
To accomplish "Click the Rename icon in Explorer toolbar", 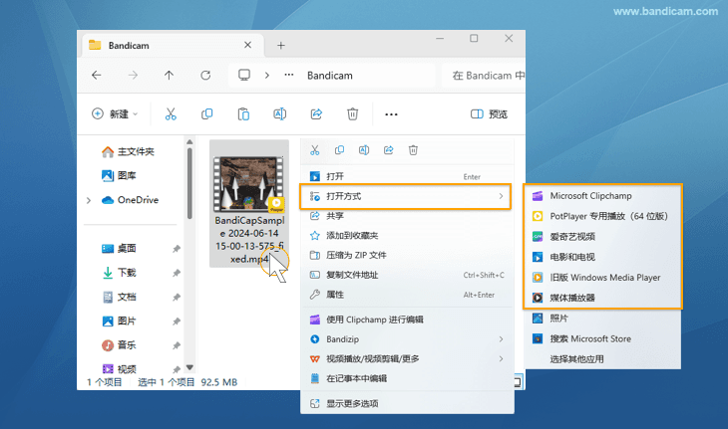I will 279,113.
